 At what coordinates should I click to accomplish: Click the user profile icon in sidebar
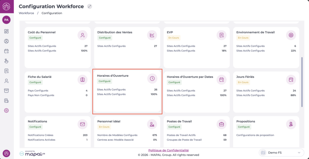click(6, 41)
